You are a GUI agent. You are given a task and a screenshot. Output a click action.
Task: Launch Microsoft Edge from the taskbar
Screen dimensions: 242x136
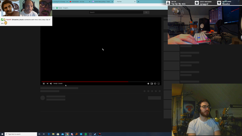[x=49, y=134]
